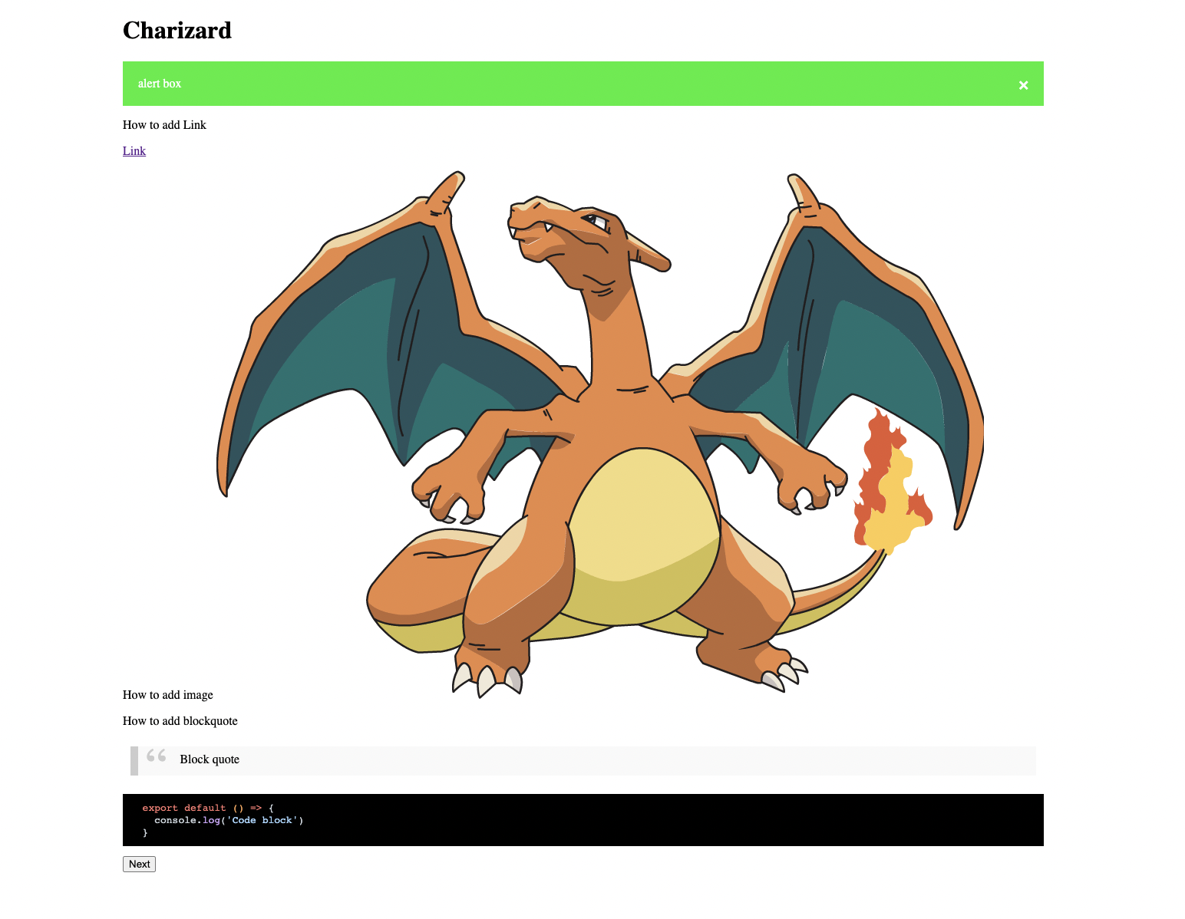Select the 'Charizard' page heading
The height and width of the screenshot is (919, 1185).
click(177, 30)
